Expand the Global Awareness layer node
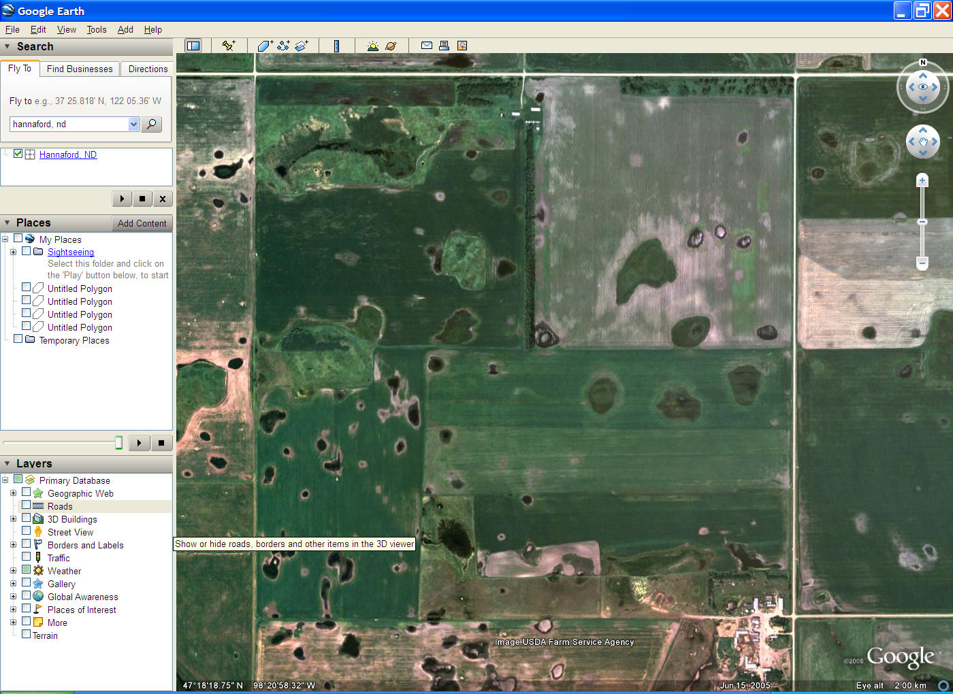953x694 pixels. click(13, 597)
